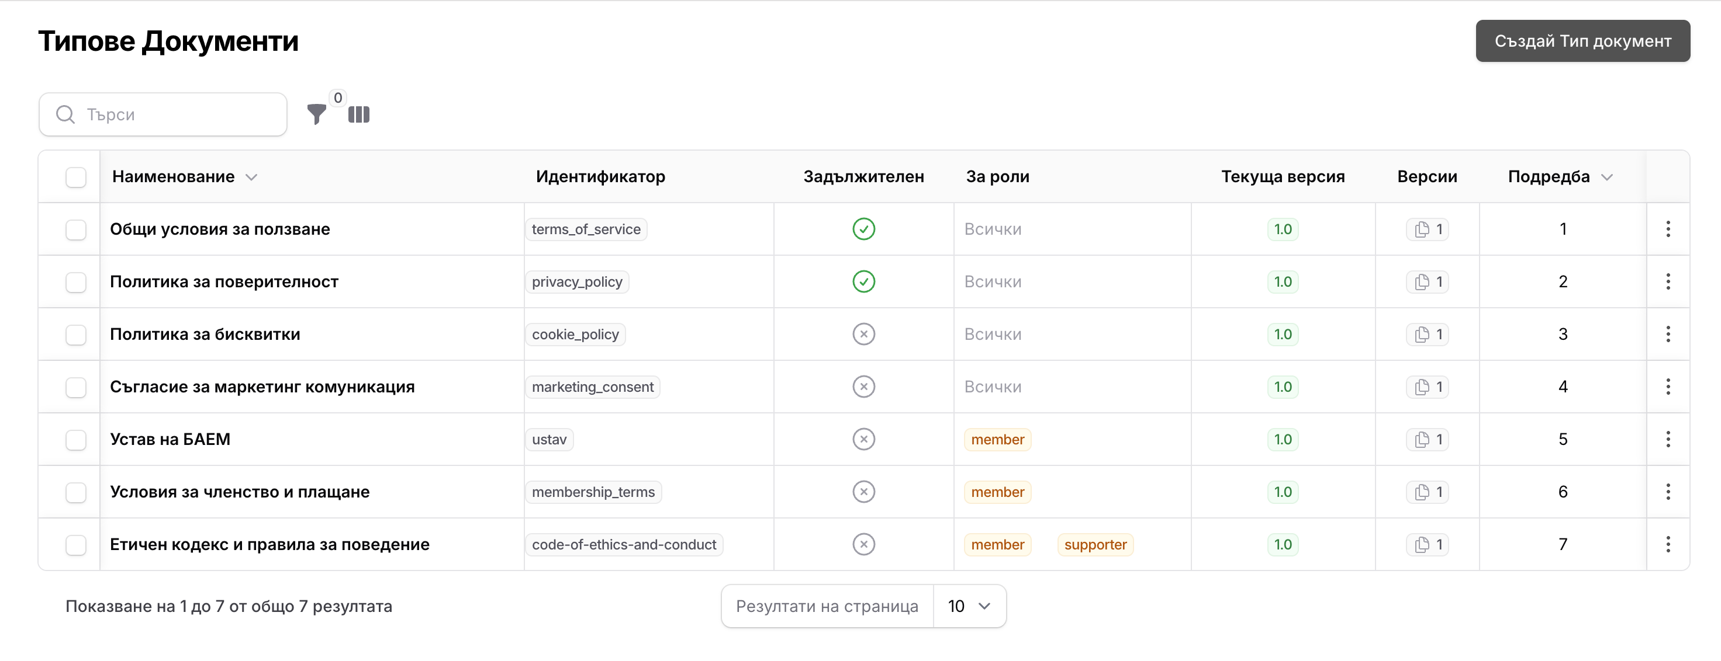The height and width of the screenshot is (661, 1721).
Task: Click the cross icon on cookie_policy row
Action: pyautogui.click(x=863, y=333)
